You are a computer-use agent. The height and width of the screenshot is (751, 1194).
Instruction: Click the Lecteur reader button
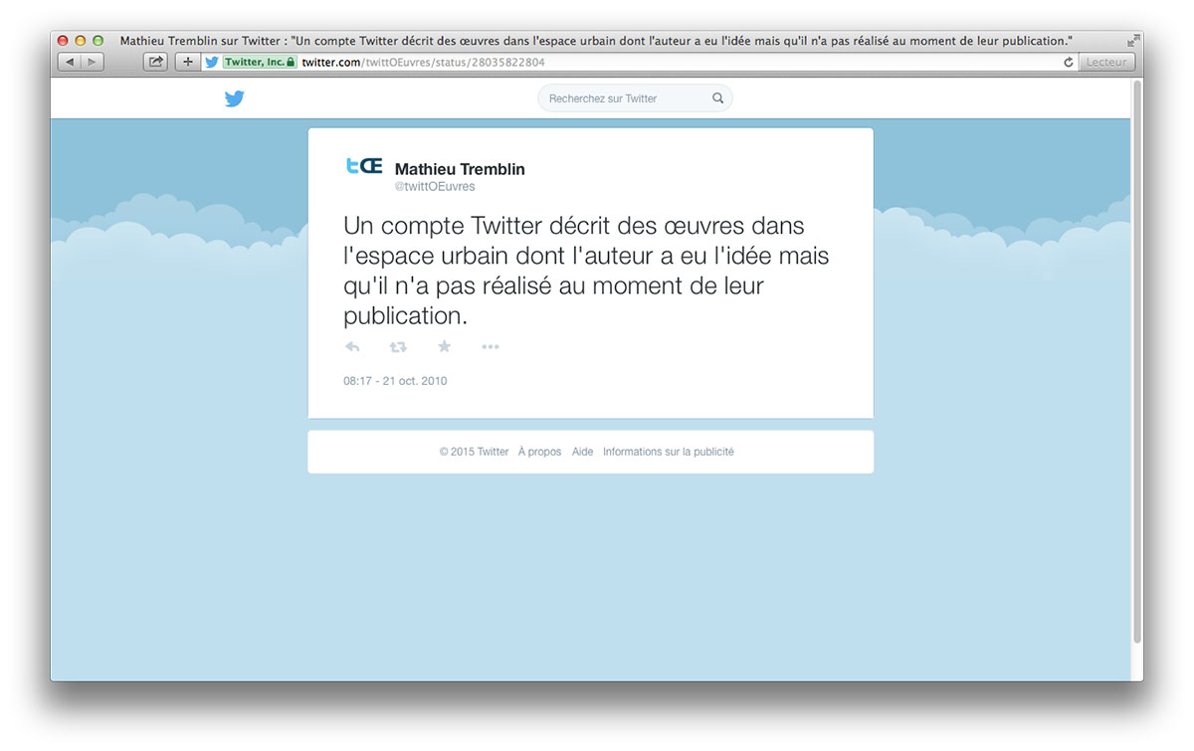point(1106,62)
